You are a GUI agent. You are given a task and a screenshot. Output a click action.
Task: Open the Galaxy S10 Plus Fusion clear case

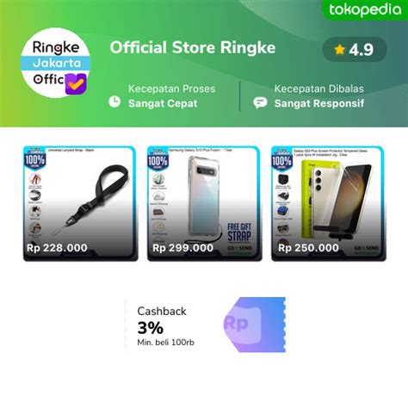(x=205, y=204)
